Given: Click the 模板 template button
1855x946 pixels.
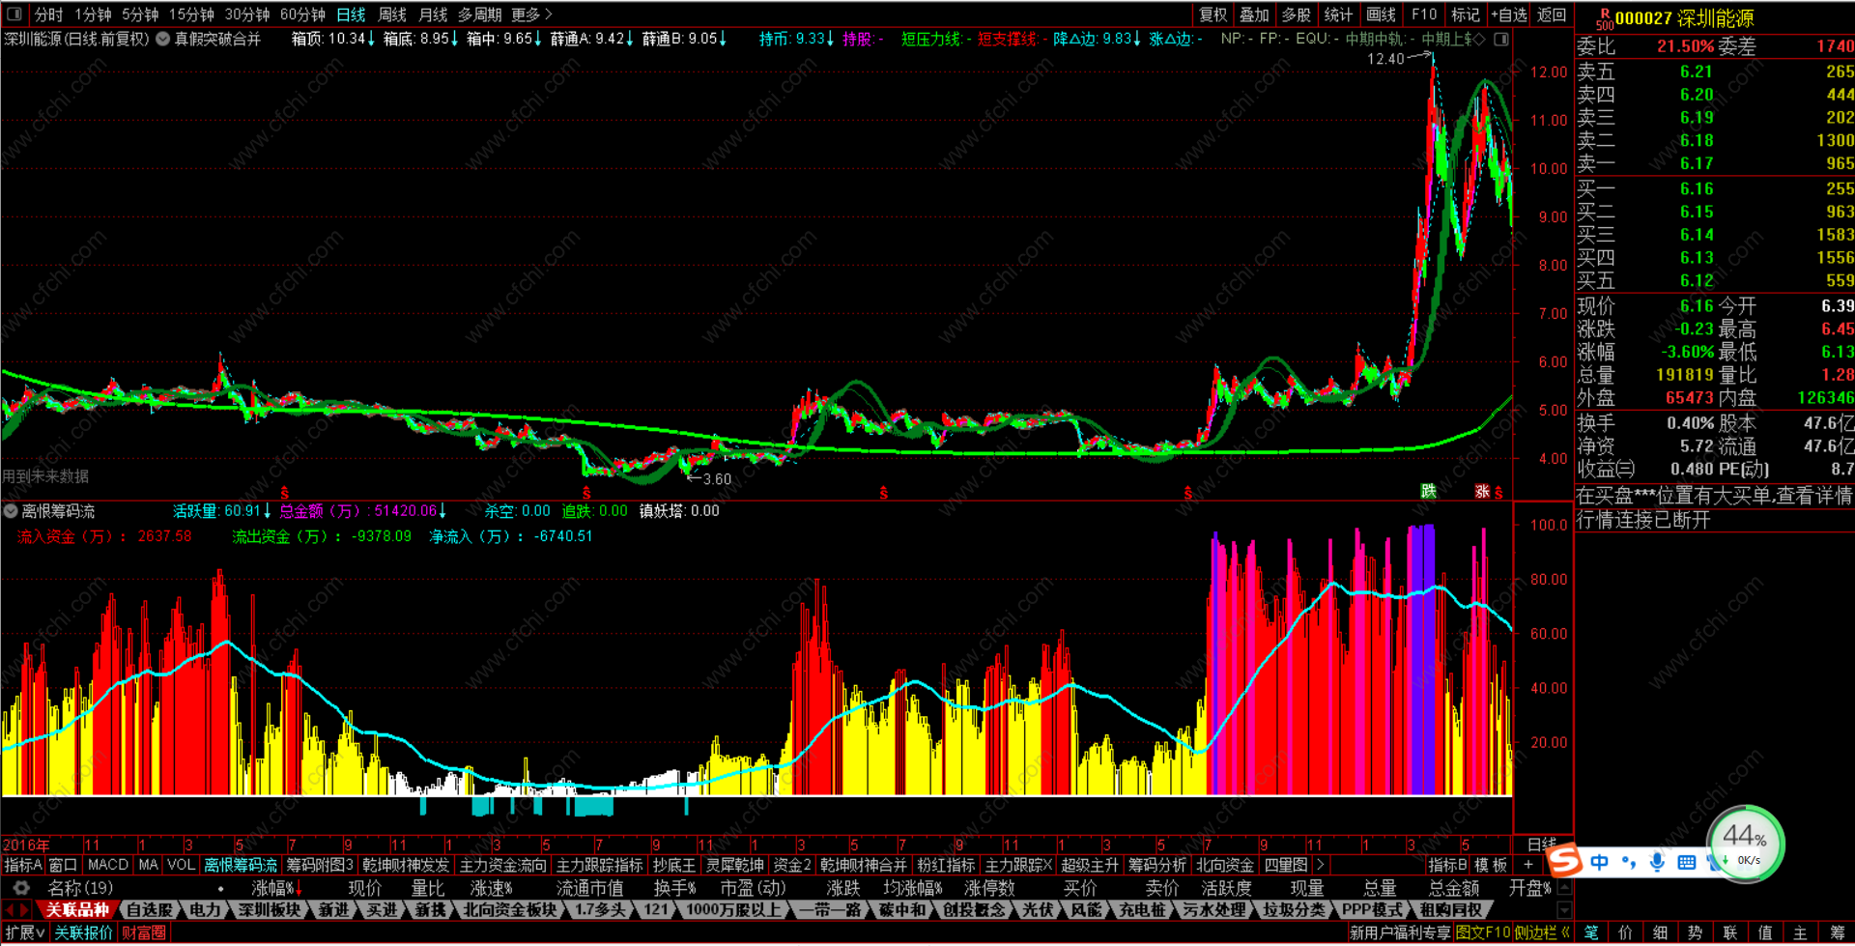Looking at the screenshot, I should pos(1491,865).
